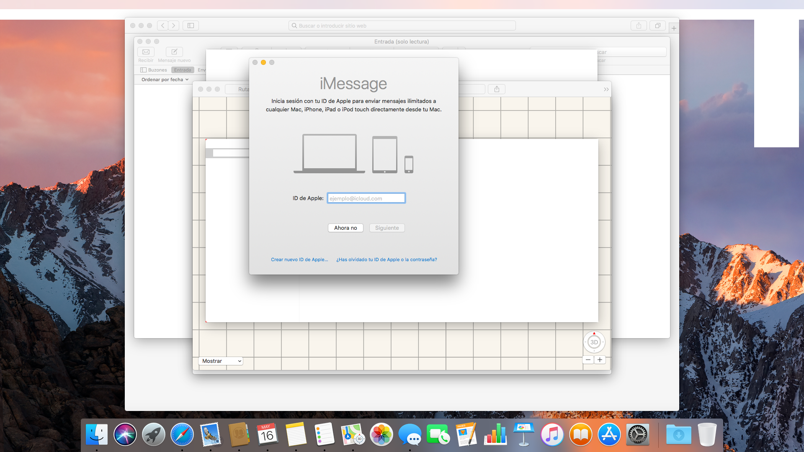This screenshot has width=804, height=452.
Task: Zoom out the map with minus
Action: pos(588,360)
